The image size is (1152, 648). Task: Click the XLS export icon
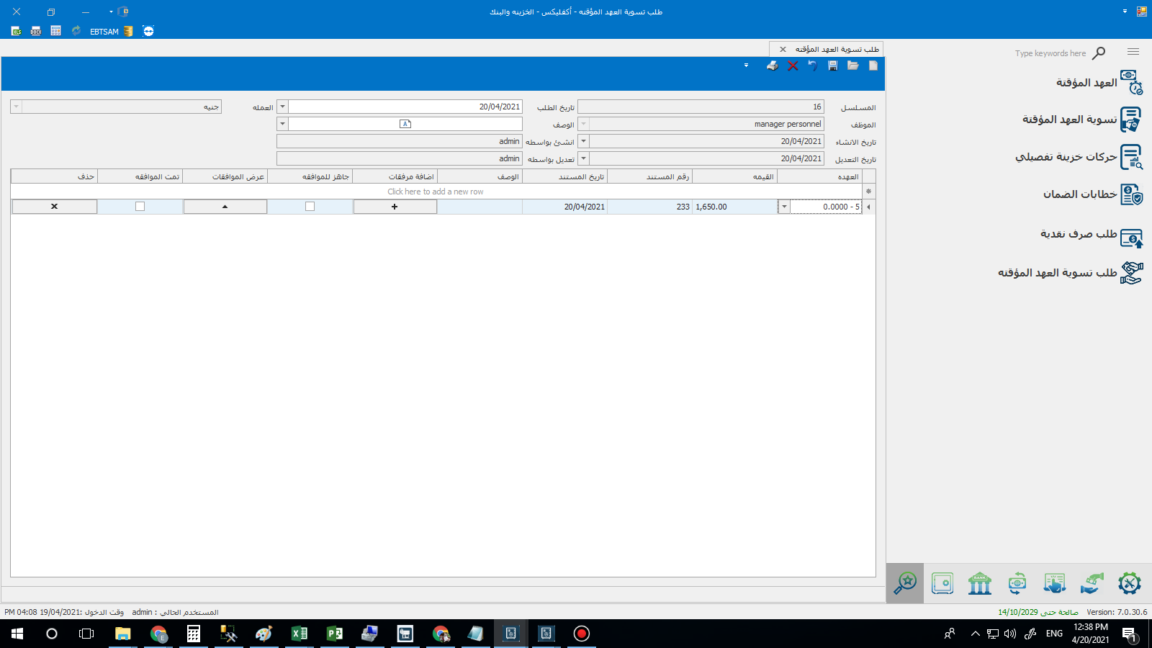coord(16,31)
